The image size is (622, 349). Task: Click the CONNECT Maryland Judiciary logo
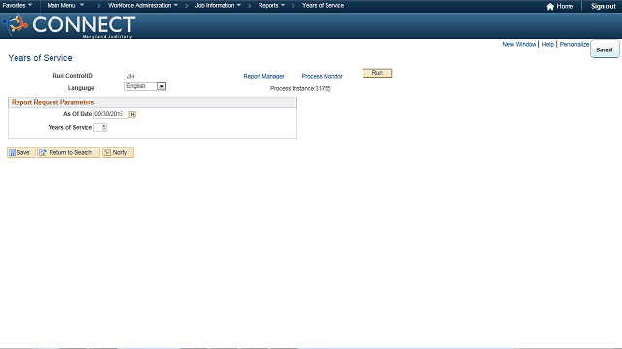coord(69,26)
